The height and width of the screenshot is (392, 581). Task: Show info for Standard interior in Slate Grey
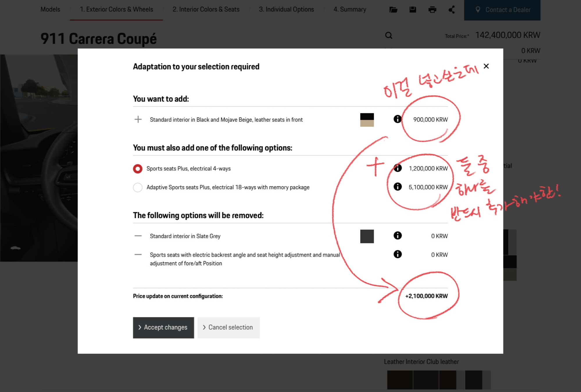point(398,235)
